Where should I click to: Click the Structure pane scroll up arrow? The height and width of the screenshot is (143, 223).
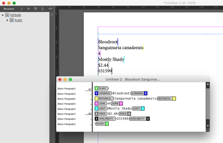point(52,14)
